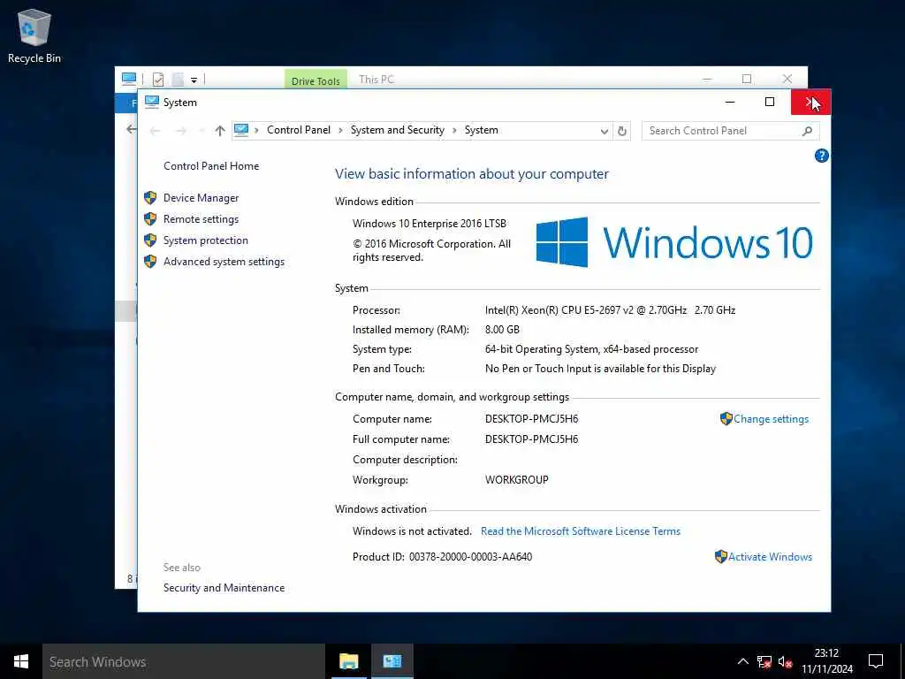Screen dimensions: 905x679
Task: Open Security and Maintenance
Action: click(x=224, y=588)
